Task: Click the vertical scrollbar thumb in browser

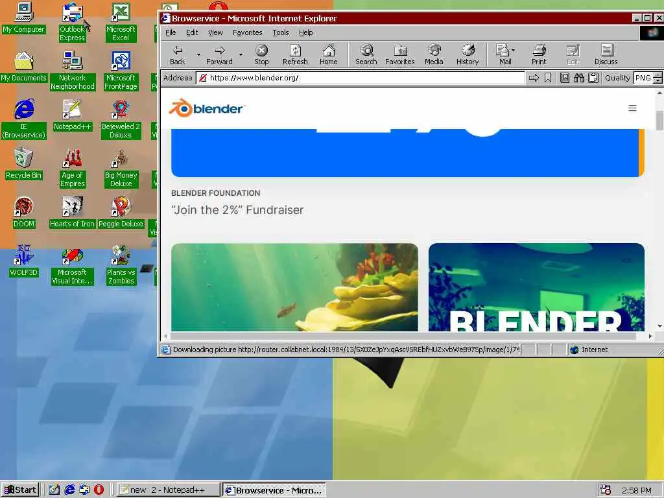Action: tap(659, 120)
